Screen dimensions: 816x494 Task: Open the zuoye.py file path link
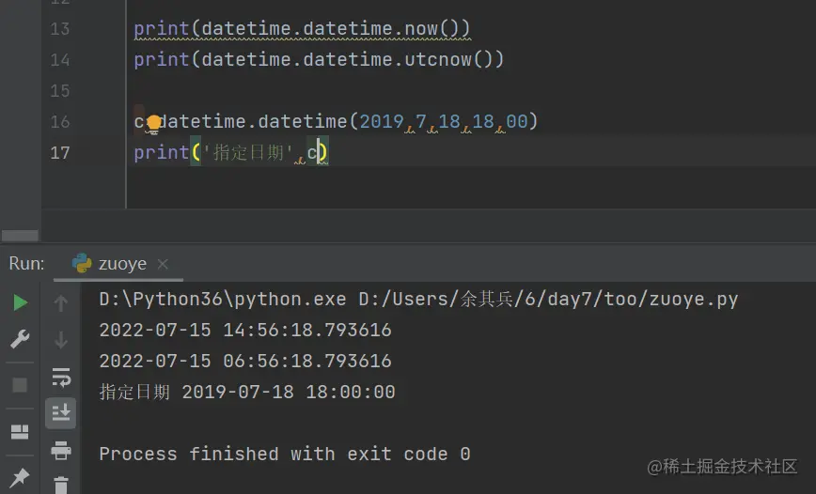tap(548, 300)
